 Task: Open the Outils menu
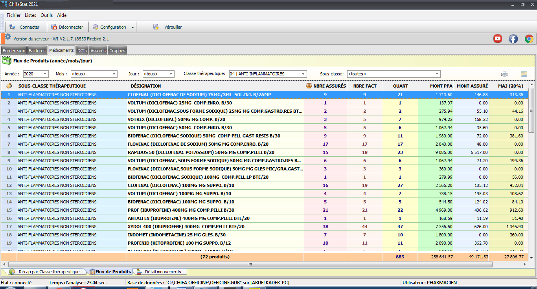[46, 15]
